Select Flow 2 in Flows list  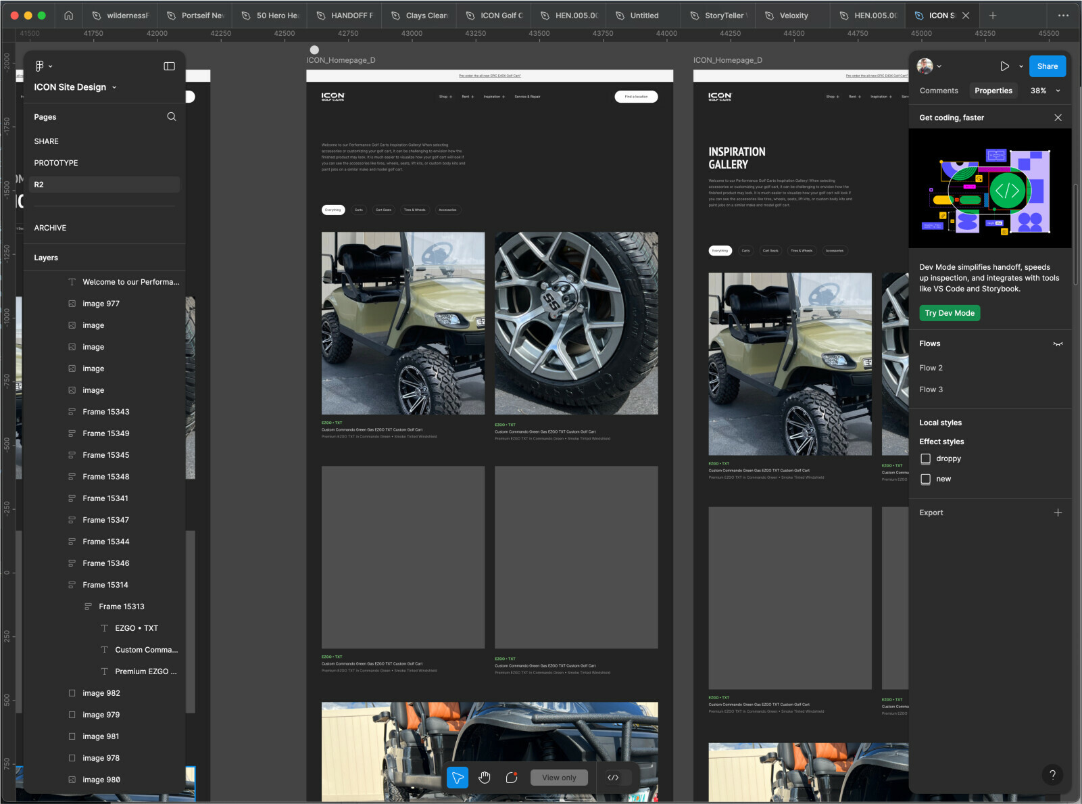pos(931,368)
